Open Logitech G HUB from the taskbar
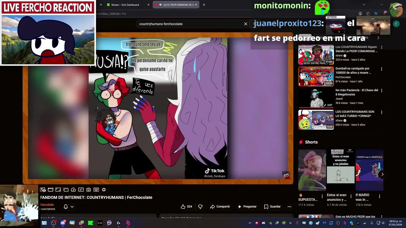The width and height of the screenshot is (406, 228). (x=119, y=223)
